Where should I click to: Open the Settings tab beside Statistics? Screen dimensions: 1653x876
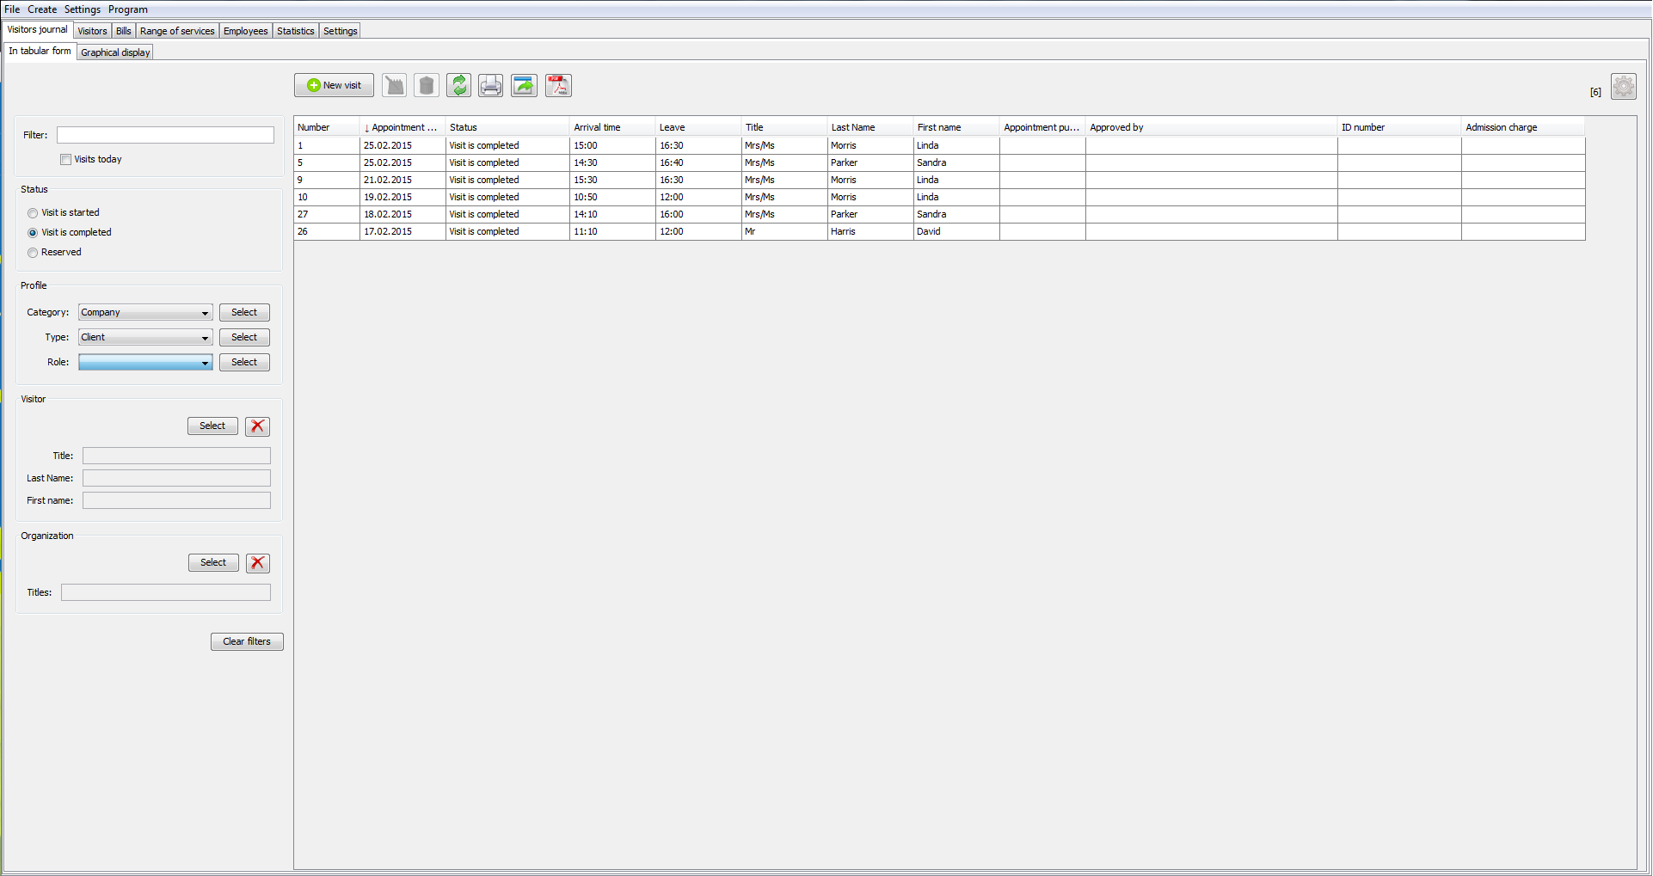click(x=340, y=31)
